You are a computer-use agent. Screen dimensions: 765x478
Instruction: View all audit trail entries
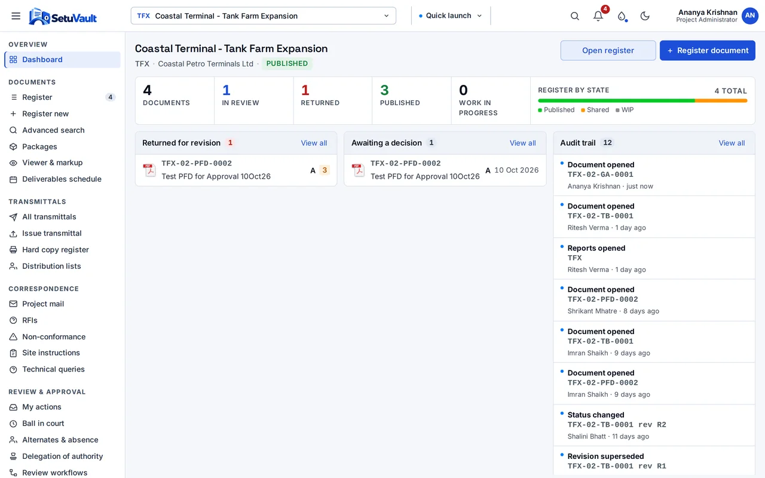(732, 143)
